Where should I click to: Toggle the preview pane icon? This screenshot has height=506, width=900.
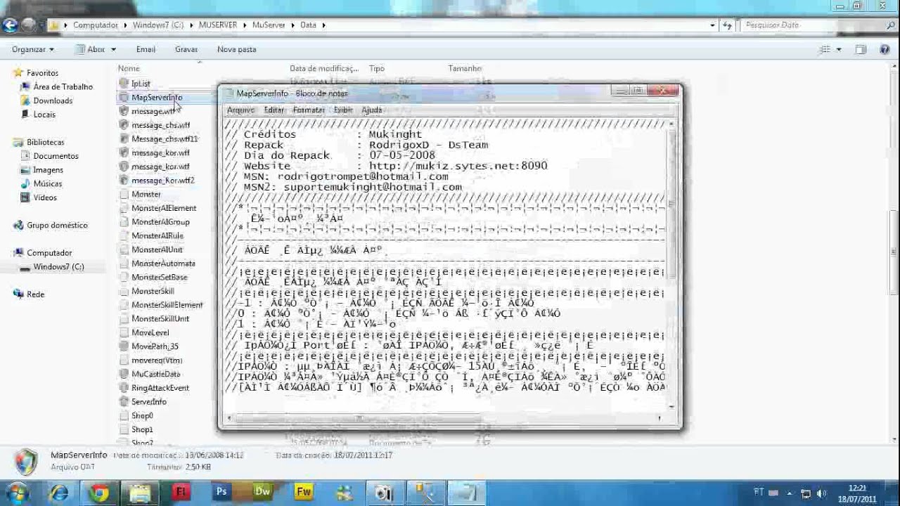(x=861, y=49)
